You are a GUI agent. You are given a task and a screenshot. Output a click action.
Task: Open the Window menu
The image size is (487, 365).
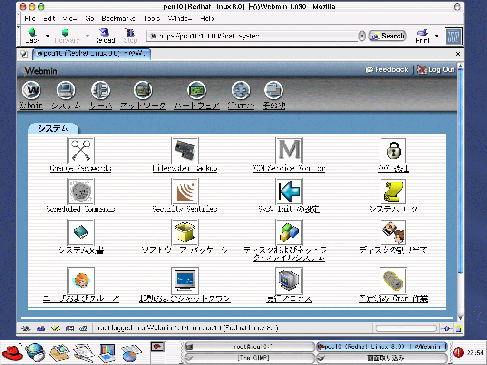(x=180, y=19)
